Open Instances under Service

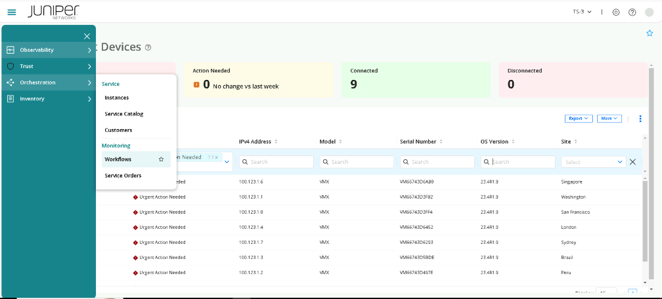click(116, 98)
